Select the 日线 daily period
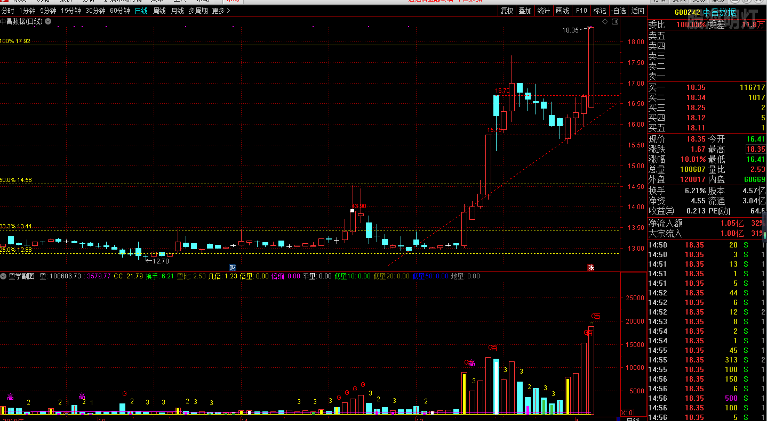Screen dimensions: 767x421 click(141, 11)
